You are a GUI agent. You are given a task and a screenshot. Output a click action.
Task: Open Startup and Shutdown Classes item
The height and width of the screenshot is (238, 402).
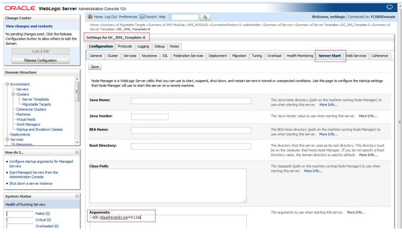(x=40, y=129)
